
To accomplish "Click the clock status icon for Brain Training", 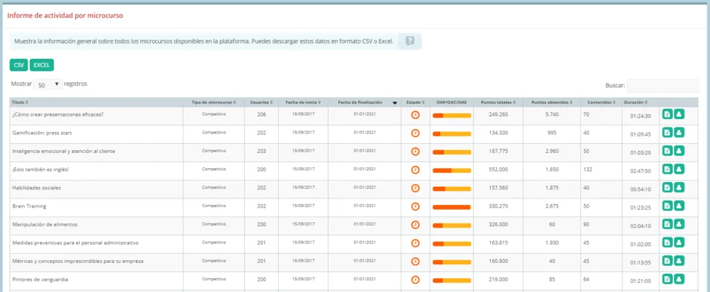I will [415, 207].
